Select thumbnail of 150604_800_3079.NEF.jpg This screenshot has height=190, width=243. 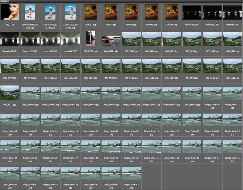[70, 12]
